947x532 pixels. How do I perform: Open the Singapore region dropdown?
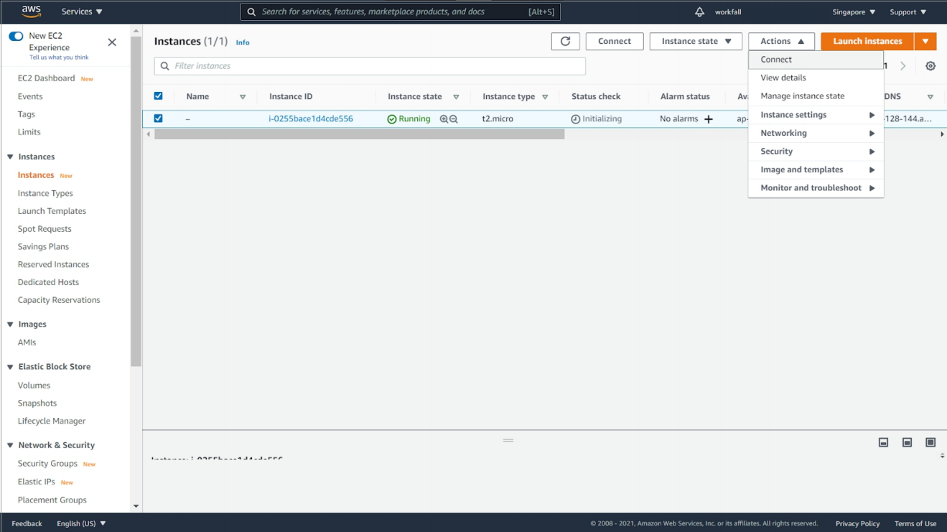click(854, 12)
